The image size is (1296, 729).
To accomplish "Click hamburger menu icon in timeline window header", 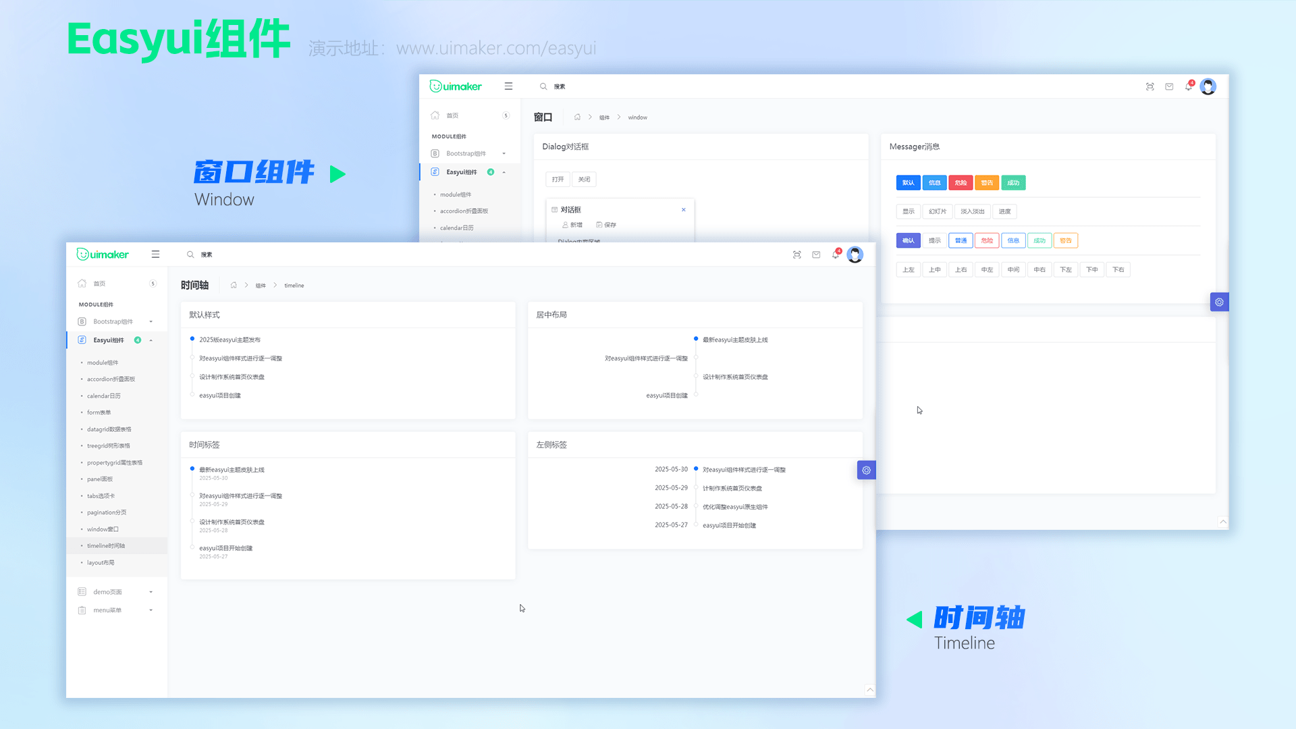I will tap(155, 254).
